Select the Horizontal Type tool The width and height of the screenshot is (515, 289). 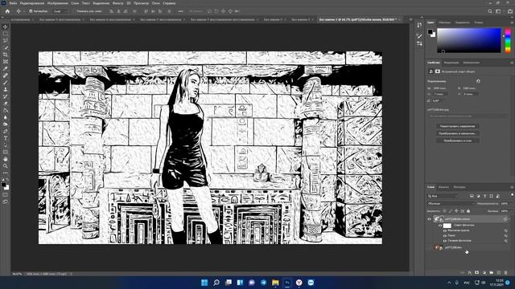(x=6, y=138)
